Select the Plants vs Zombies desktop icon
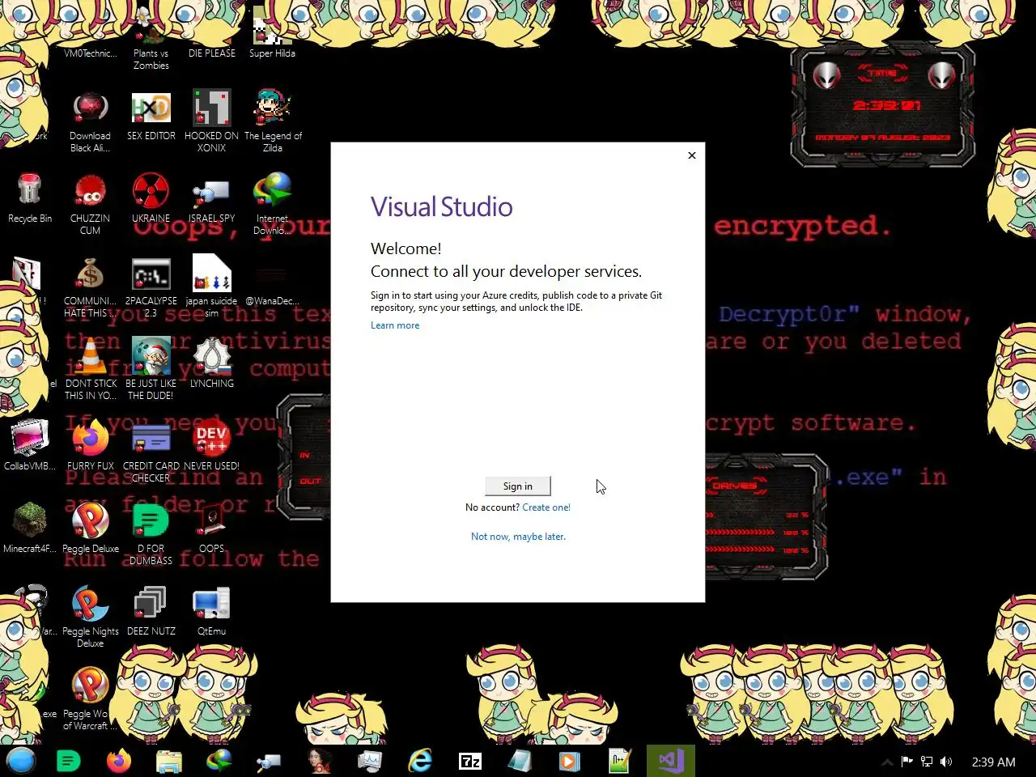Screen dimensions: 1036x777 coord(151,39)
